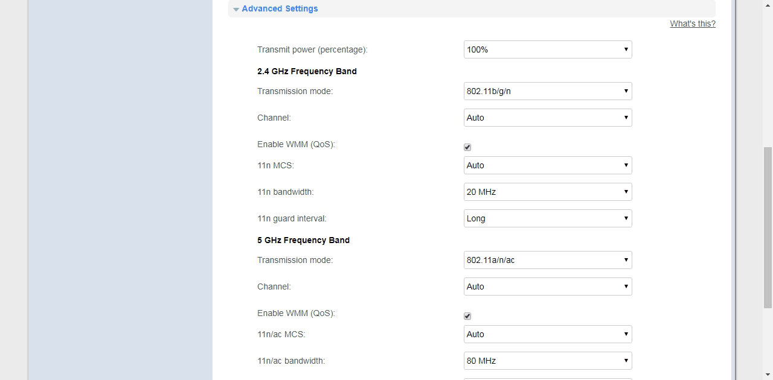
Task: Open the What's this? help link
Action: click(x=692, y=24)
